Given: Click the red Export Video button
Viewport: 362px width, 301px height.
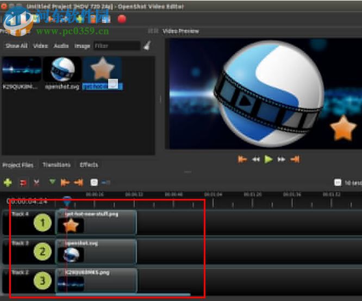Looking at the screenshot, I should [x=122, y=19].
